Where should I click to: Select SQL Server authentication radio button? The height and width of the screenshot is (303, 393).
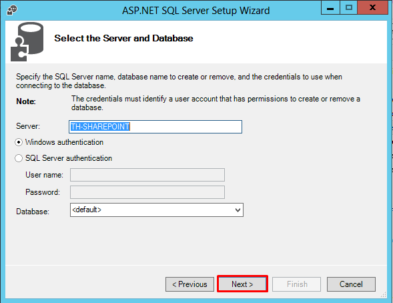[19, 158]
